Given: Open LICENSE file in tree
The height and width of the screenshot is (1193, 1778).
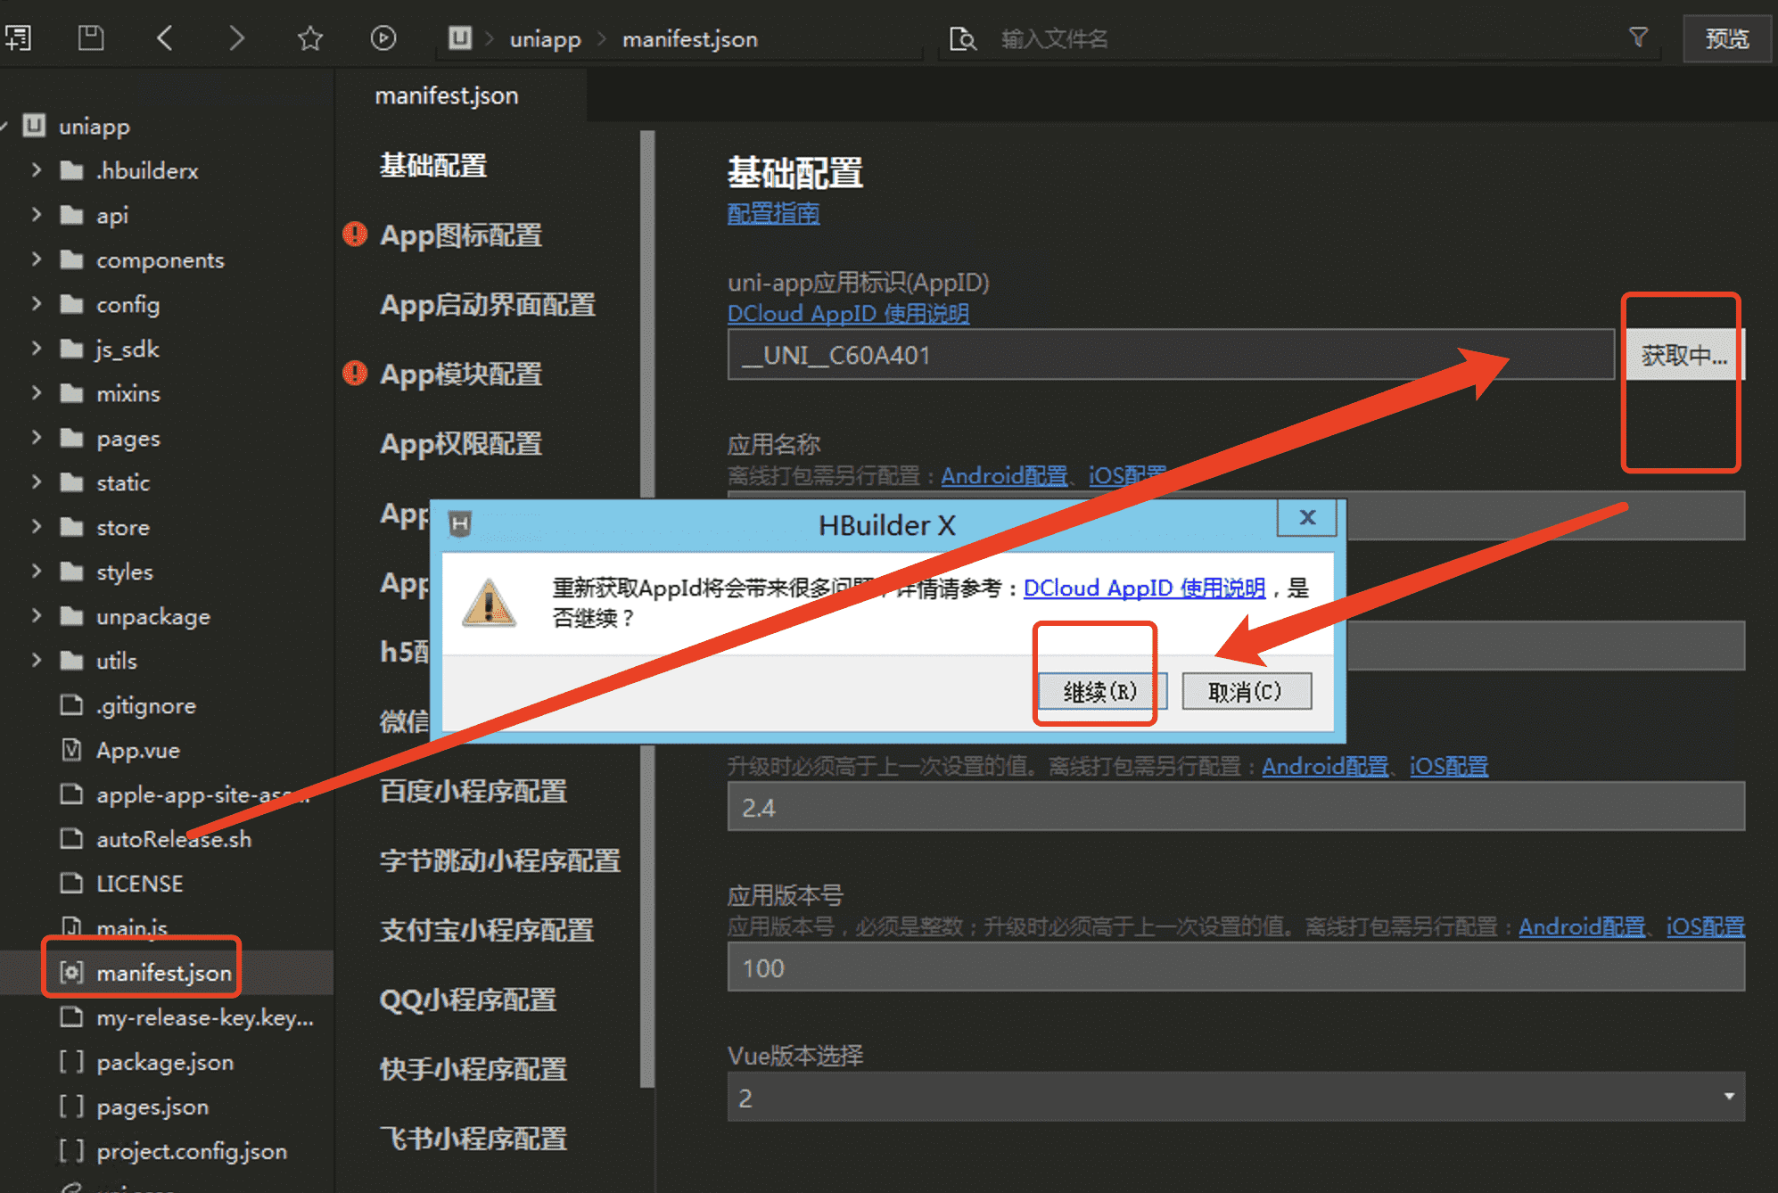Looking at the screenshot, I should pos(140,884).
